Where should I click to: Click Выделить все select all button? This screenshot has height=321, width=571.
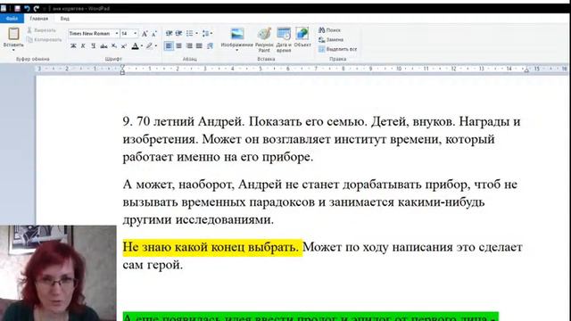coord(337,49)
